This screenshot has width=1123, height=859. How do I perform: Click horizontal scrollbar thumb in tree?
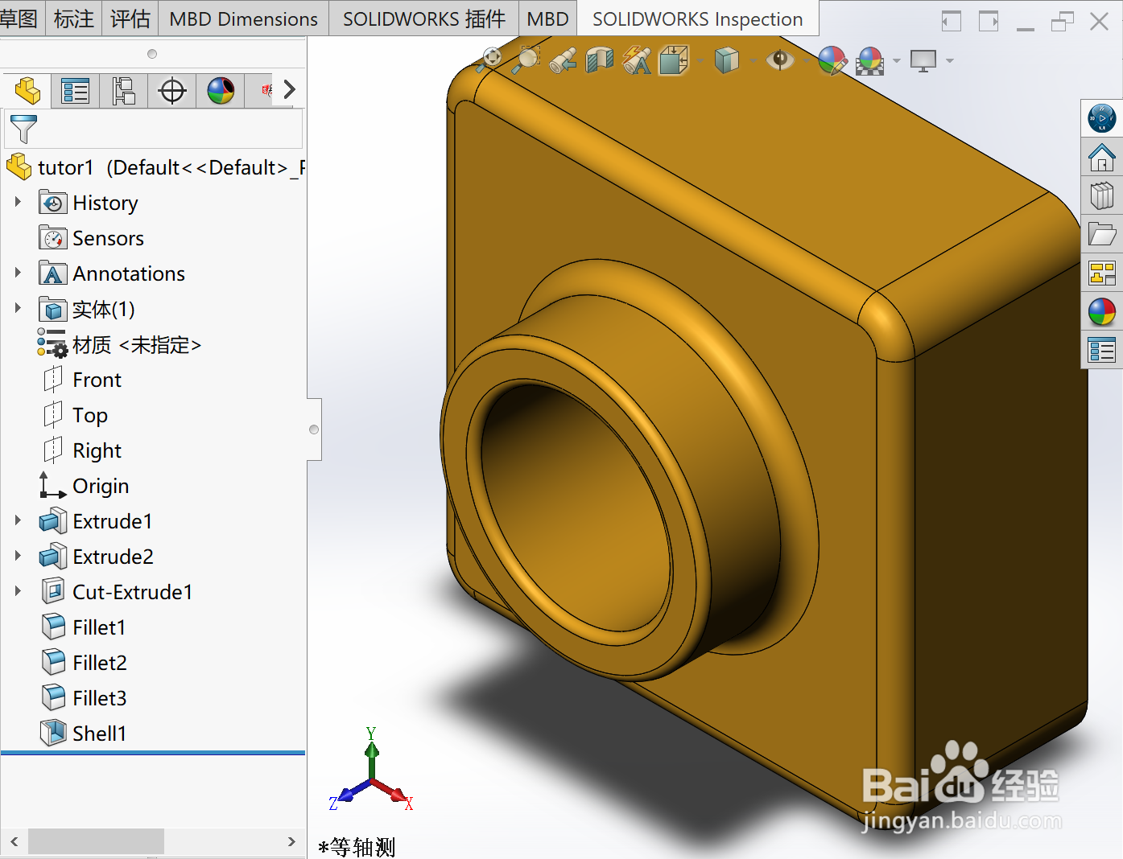click(x=96, y=841)
